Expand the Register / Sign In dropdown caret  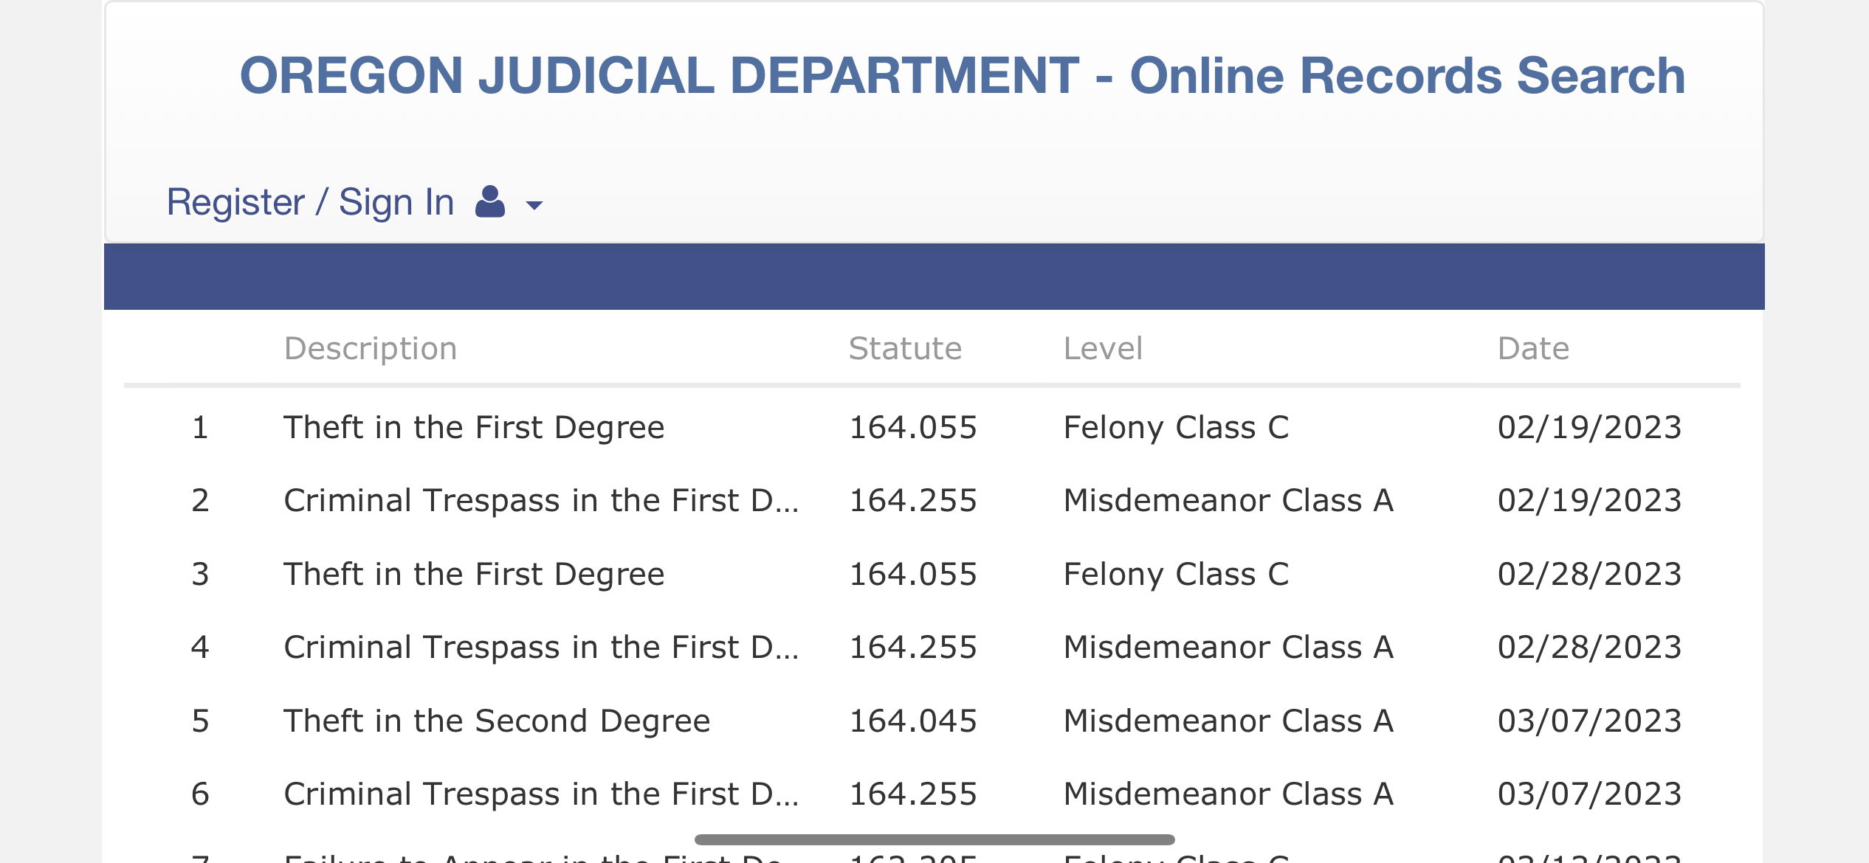click(534, 205)
